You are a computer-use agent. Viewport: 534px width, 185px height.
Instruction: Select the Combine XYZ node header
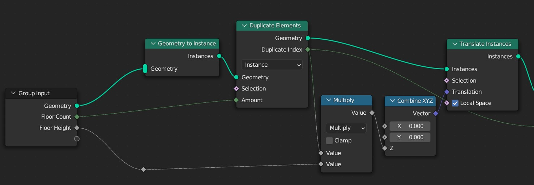tap(415, 101)
